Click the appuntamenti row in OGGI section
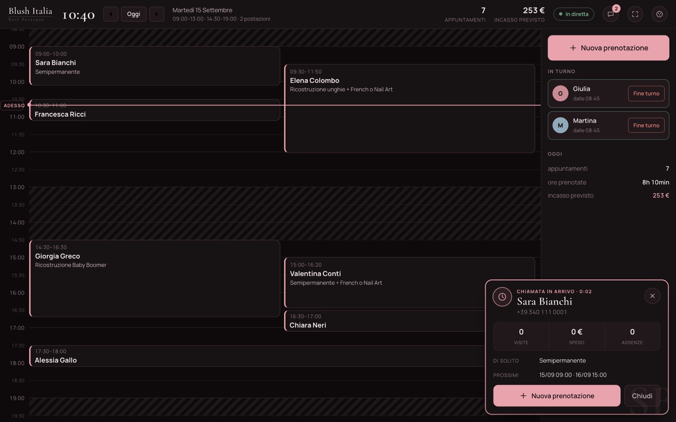676x422 pixels. [608, 169]
